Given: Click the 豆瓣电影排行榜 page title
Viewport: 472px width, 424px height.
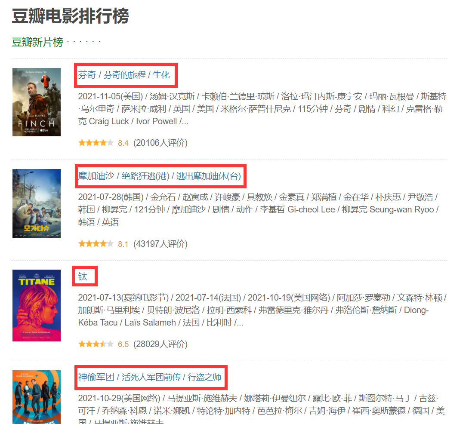Looking at the screenshot, I should tap(70, 16).
